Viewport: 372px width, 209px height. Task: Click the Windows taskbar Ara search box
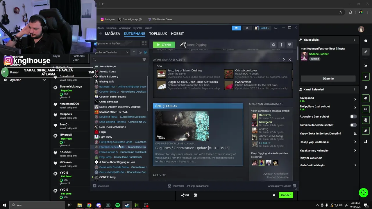coord(37,205)
